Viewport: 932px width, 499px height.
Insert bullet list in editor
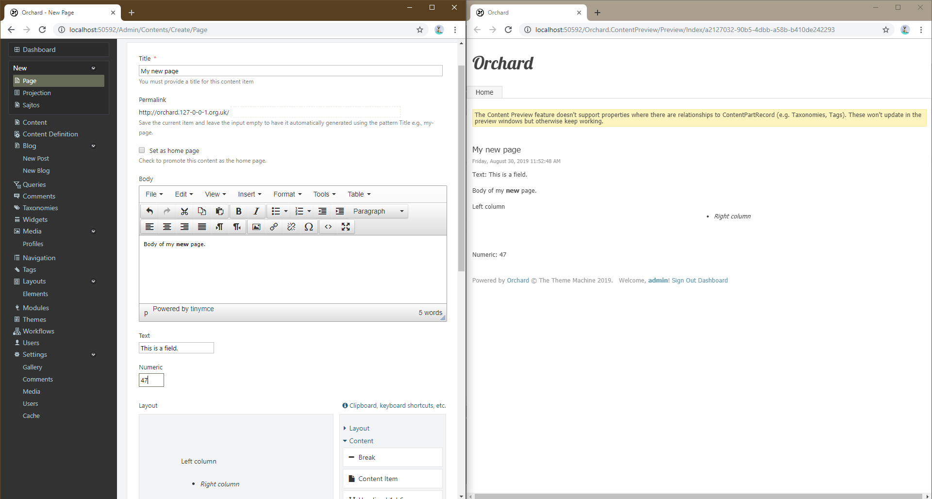point(276,211)
